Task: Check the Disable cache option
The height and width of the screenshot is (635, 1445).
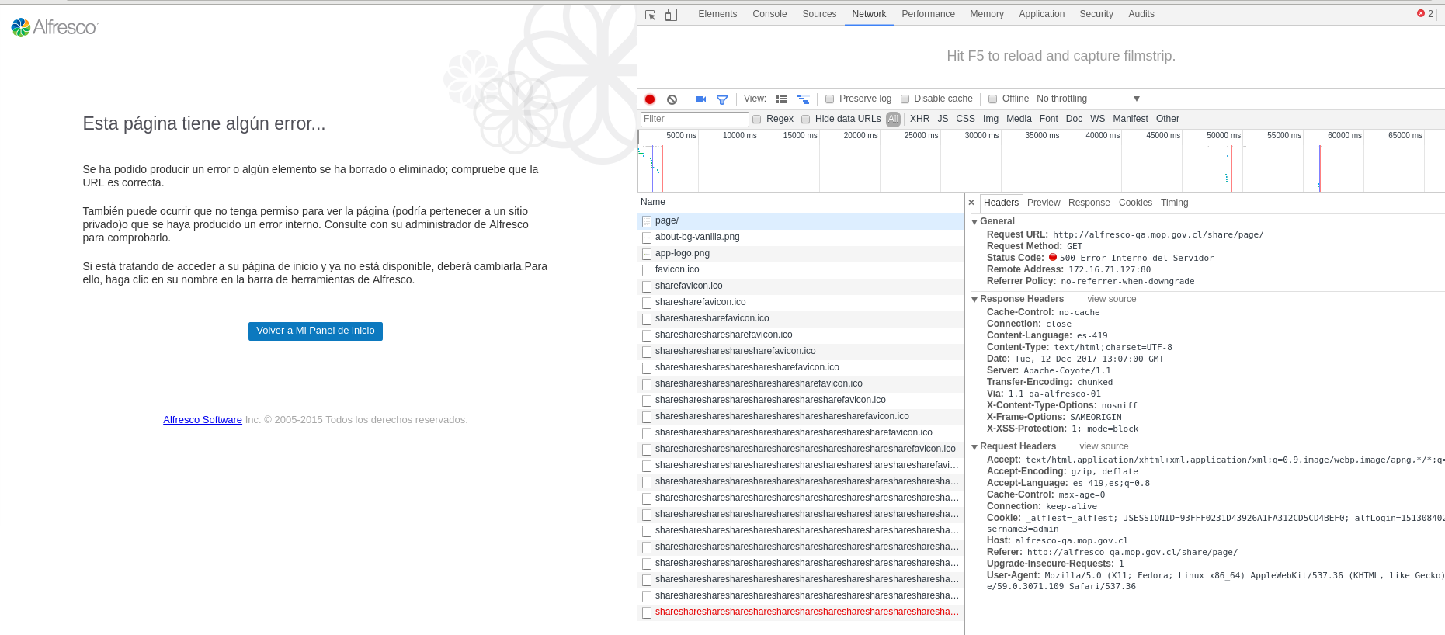Action: point(905,99)
